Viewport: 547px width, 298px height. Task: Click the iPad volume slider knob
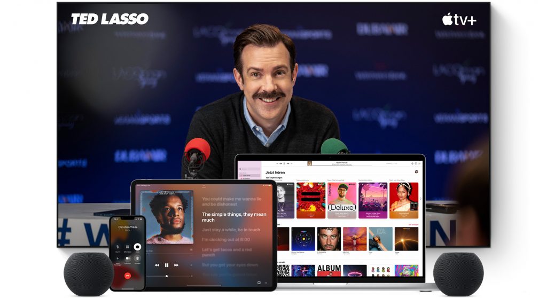pyautogui.click(x=167, y=276)
